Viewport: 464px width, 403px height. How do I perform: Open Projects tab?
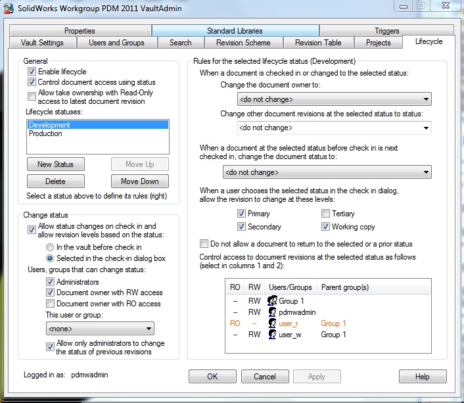(x=378, y=43)
